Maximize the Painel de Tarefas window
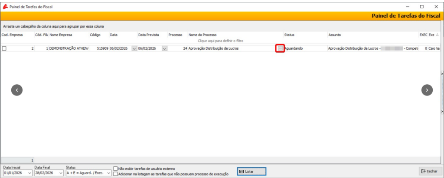444x178 pixels. click(421, 7)
